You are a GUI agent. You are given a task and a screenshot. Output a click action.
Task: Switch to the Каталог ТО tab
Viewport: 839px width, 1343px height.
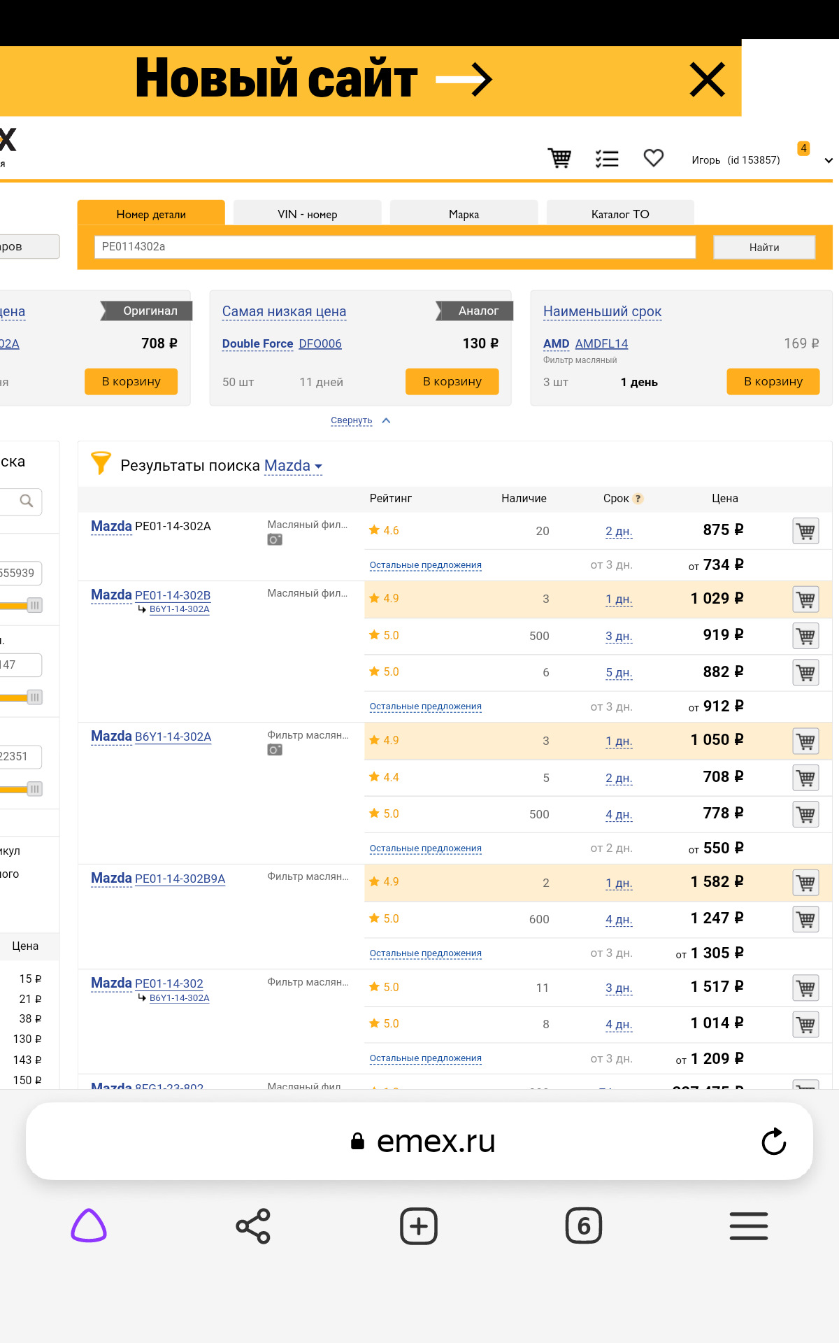point(620,214)
